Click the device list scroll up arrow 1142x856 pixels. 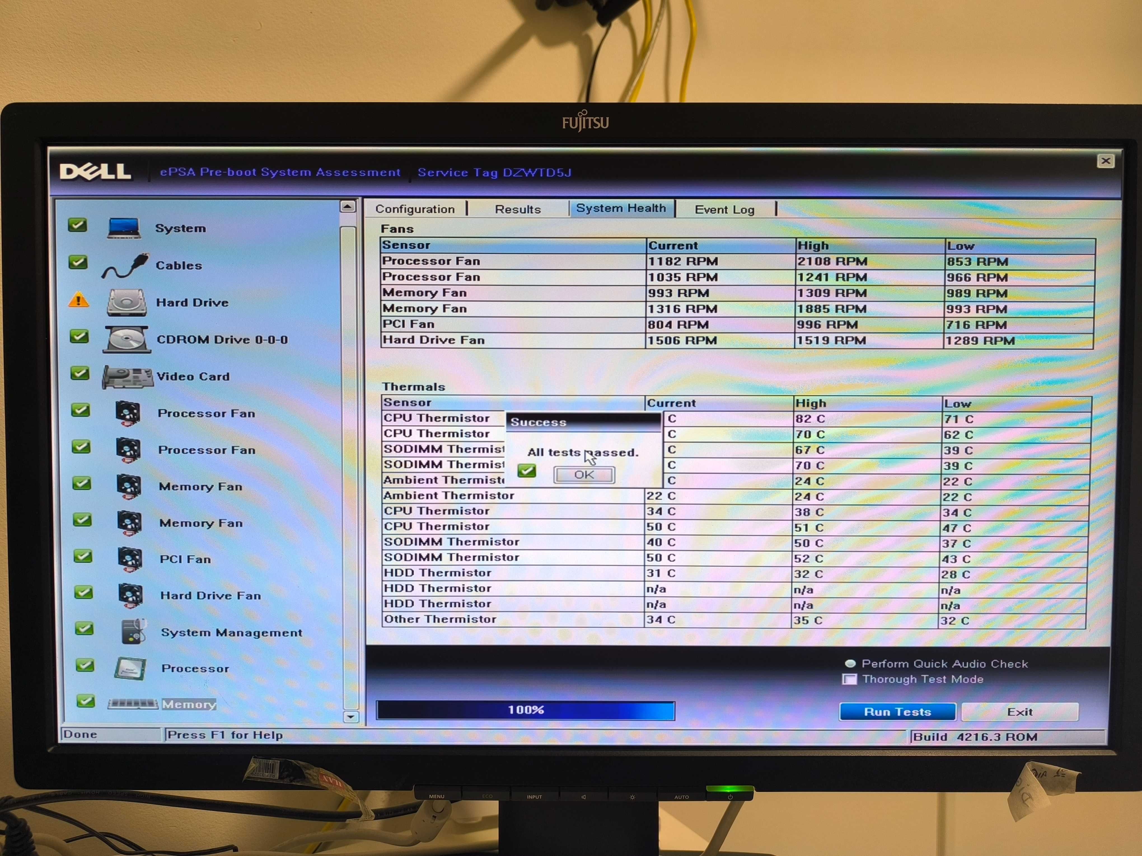(x=348, y=206)
